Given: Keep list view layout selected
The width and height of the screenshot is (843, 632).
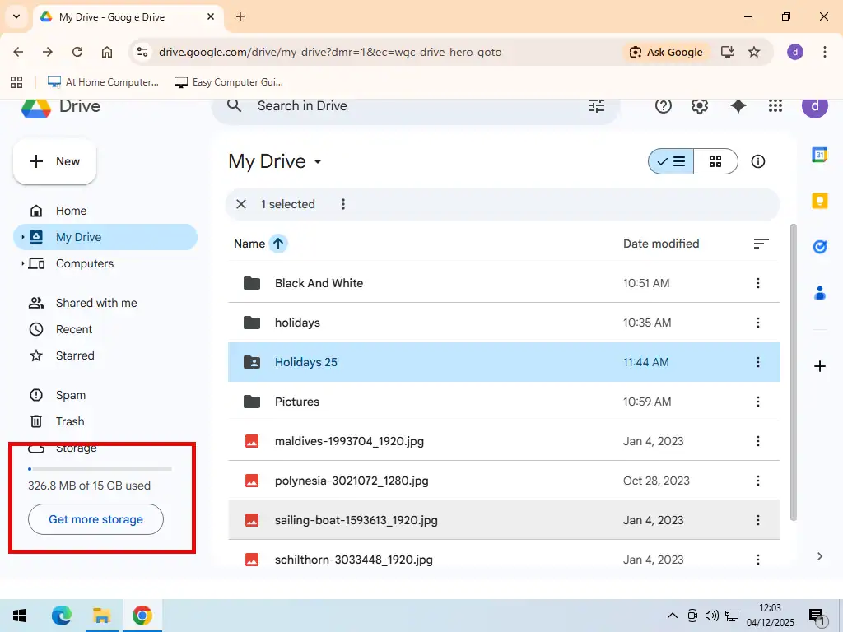Looking at the screenshot, I should (671, 161).
